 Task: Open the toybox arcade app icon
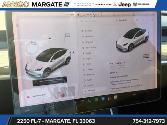click(x=109, y=98)
